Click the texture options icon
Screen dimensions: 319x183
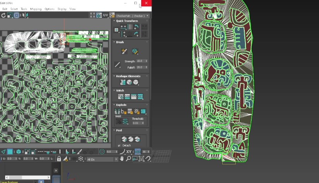[x=112, y=15]
